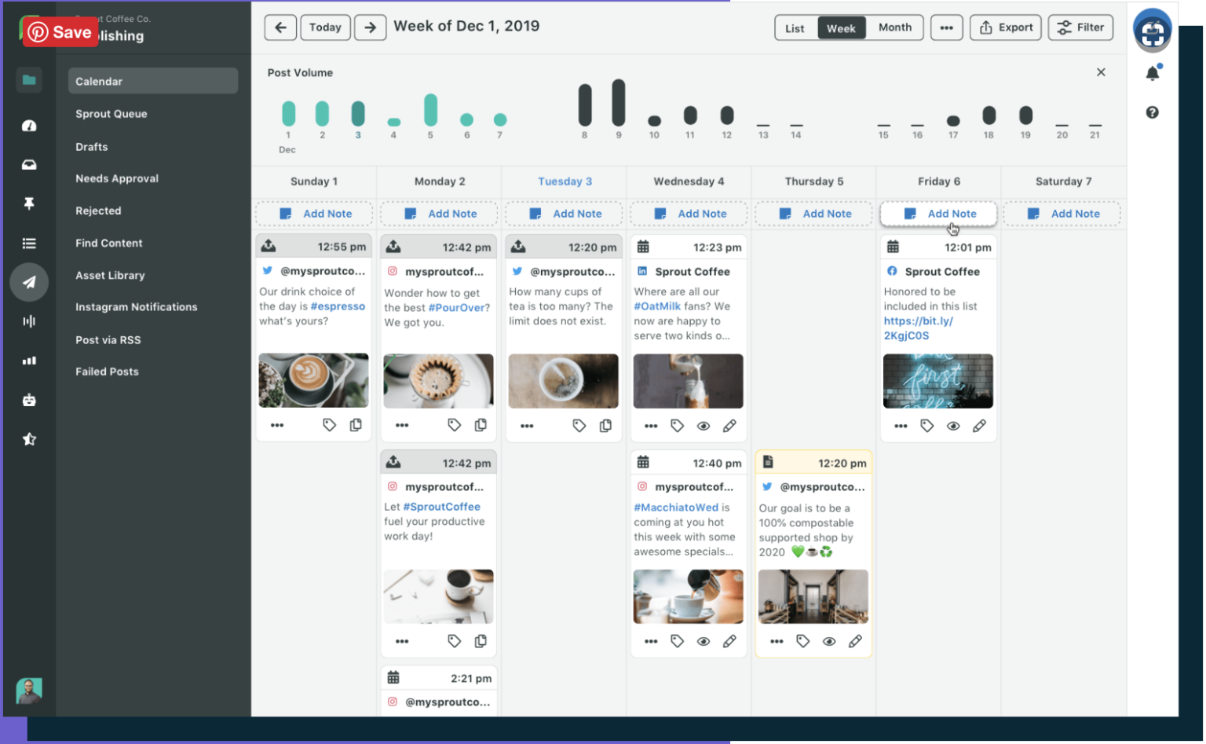This screenshot has height=744, width=1206.
Task: Click Add Note on Tuesday 3
Action: [563, 213]
